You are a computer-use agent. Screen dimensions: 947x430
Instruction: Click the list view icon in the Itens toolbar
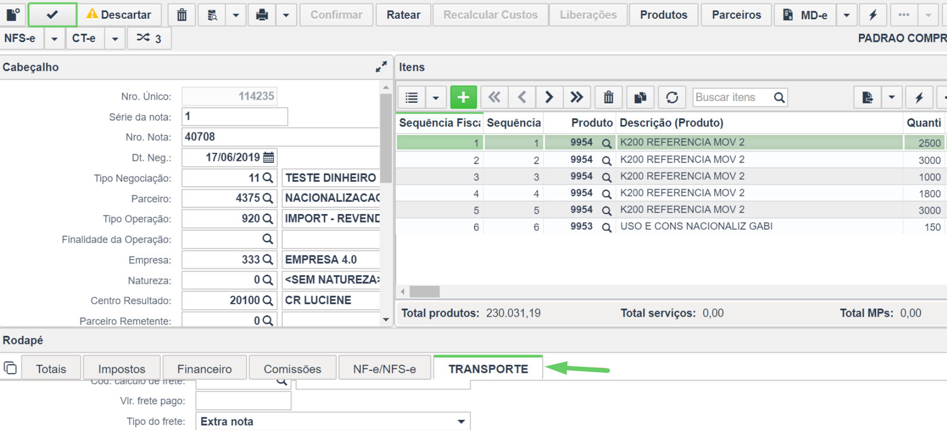coord(412,97)
